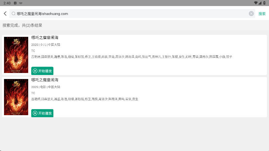Start playback of the 少儿 category result
The height and width of the screenshot is (151, 269).
[x=42, y=71]
